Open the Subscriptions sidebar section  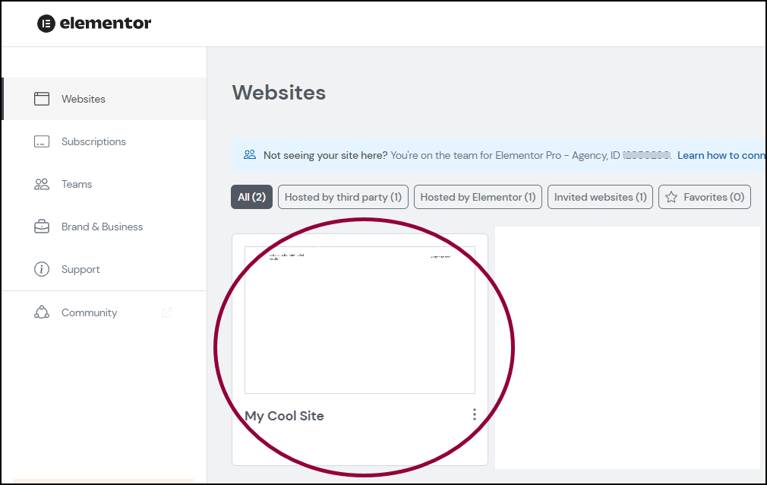click(104, 141)
